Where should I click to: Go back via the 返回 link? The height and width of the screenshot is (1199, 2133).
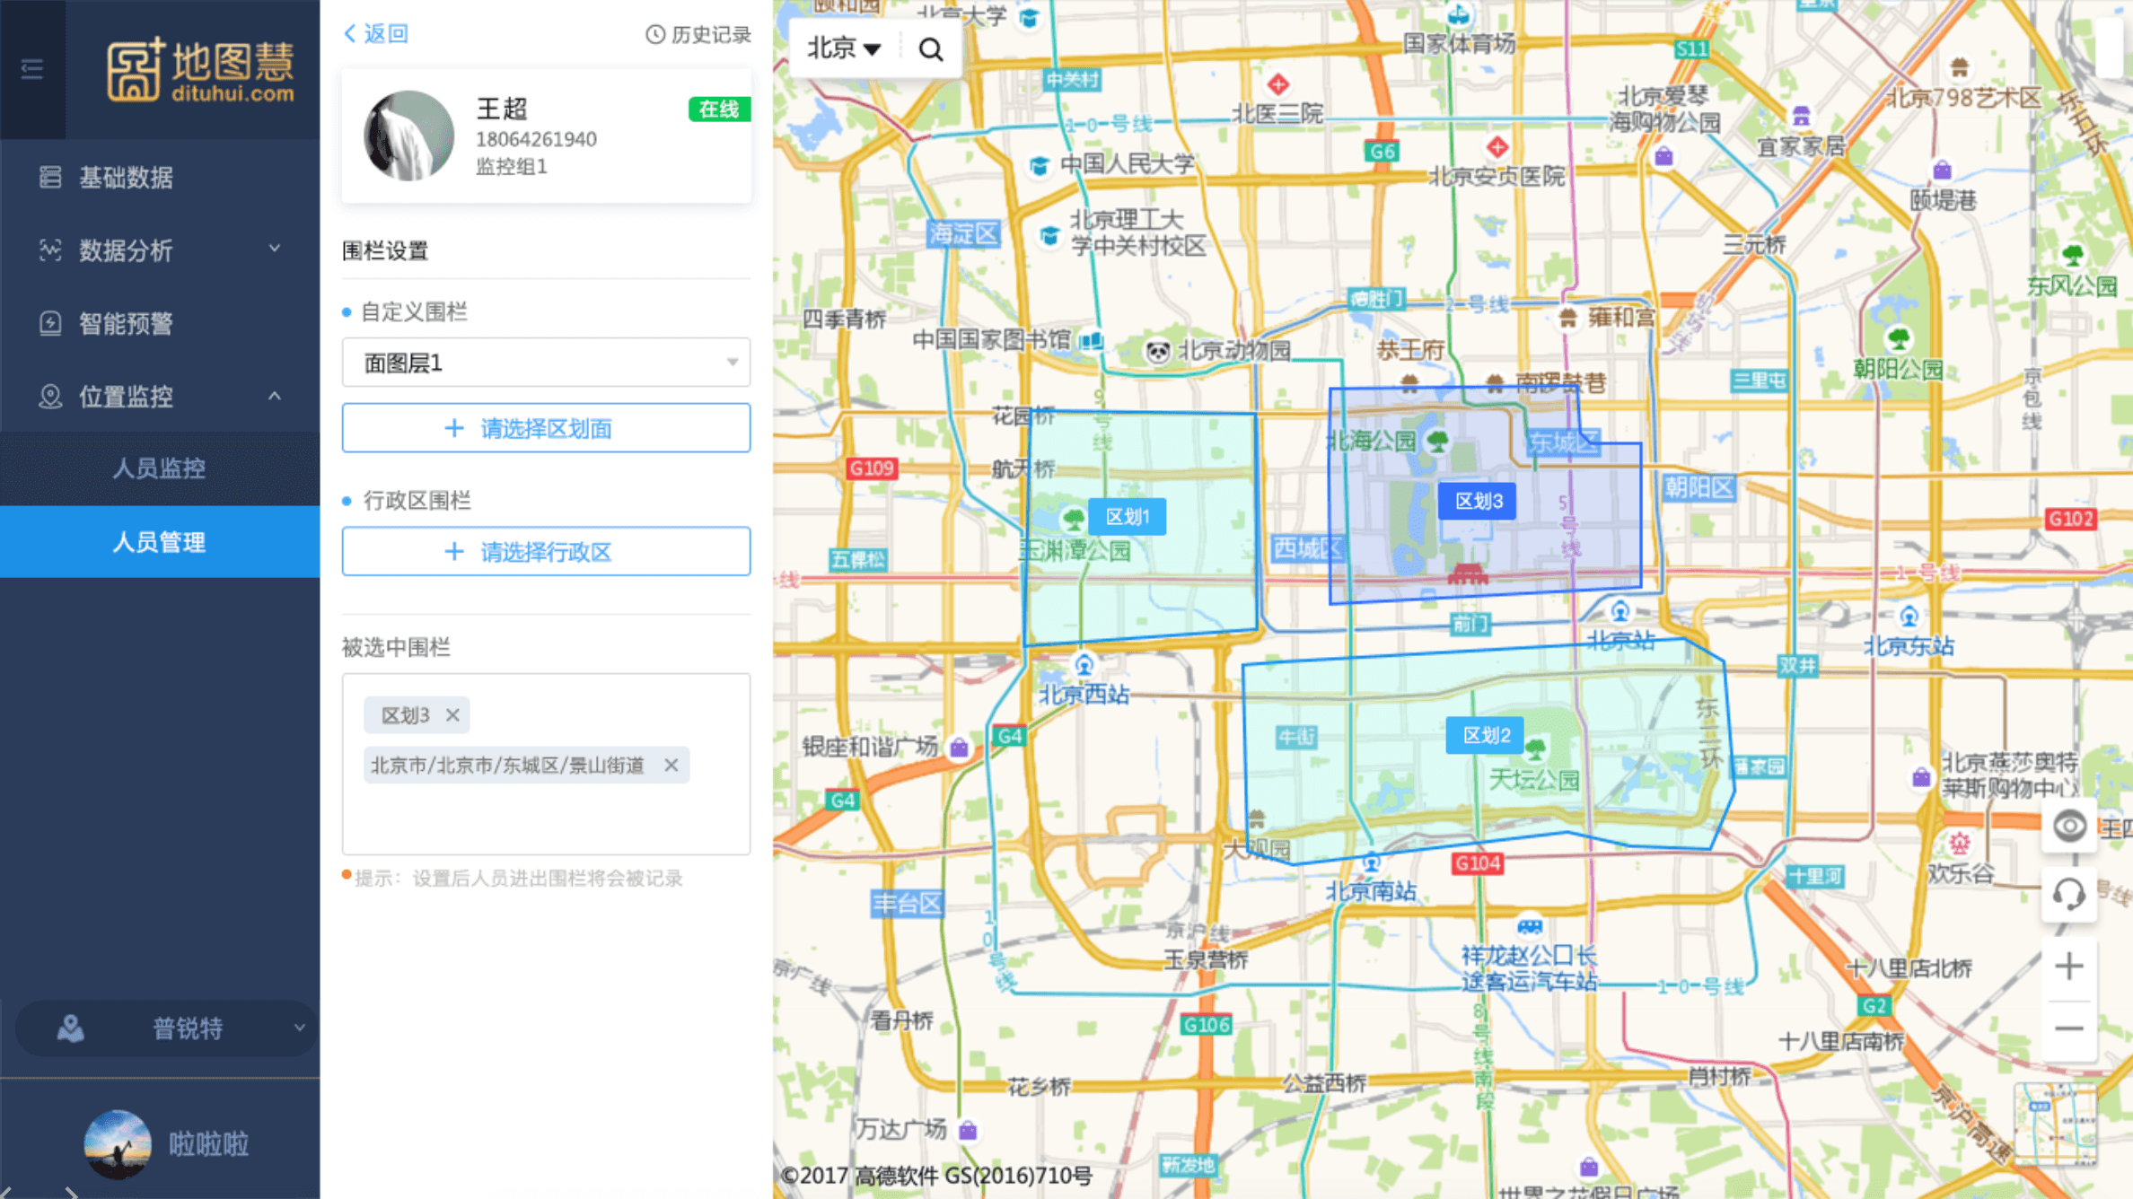coord(376,34)
